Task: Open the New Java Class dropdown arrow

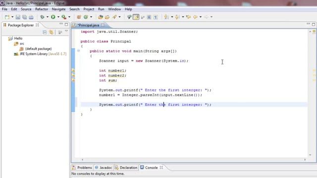Action: (91, 17)
